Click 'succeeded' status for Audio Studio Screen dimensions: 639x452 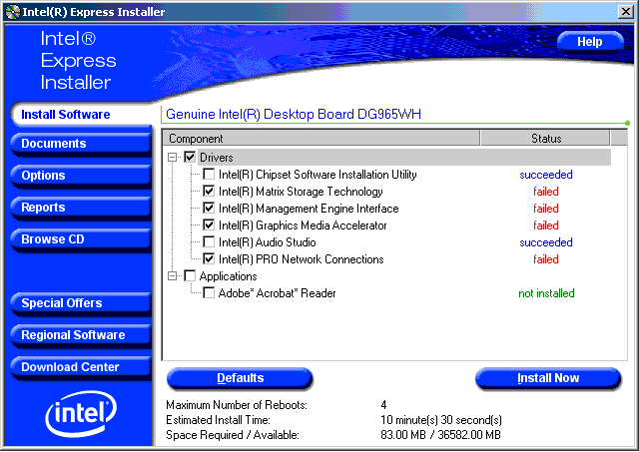pyautogui.click(x=546, y=242)
